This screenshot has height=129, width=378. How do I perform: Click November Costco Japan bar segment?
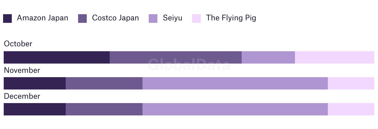click(x=104, y=83)
